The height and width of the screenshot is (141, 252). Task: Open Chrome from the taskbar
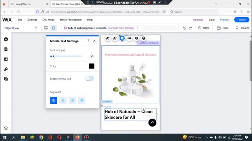[x=41, y=137]
